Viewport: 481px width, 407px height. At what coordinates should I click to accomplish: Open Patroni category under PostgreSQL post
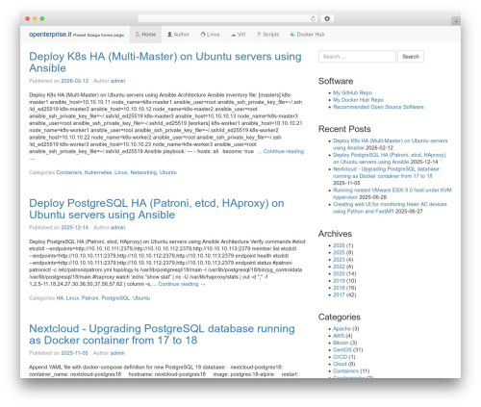[89, 298]
